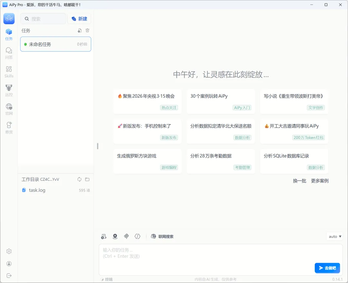Open settings gear in the sidebar

pos(9,251)
